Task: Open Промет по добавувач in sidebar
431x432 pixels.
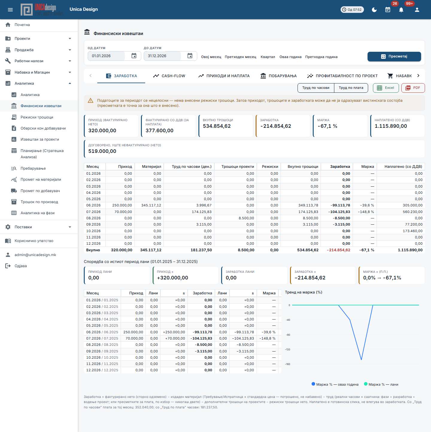Action: point(39,191)
